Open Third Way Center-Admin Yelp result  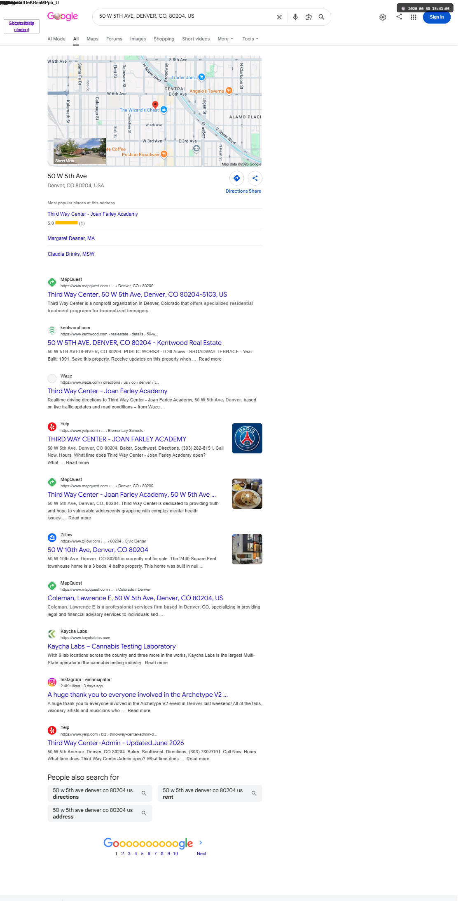[x=116, y=743]
